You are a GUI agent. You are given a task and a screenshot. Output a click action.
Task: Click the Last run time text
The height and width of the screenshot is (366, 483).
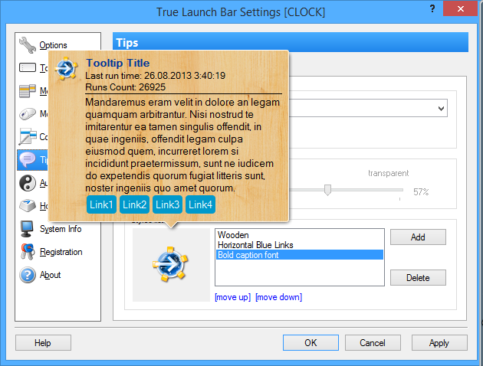pyautogui.click(x=155, y=75)
